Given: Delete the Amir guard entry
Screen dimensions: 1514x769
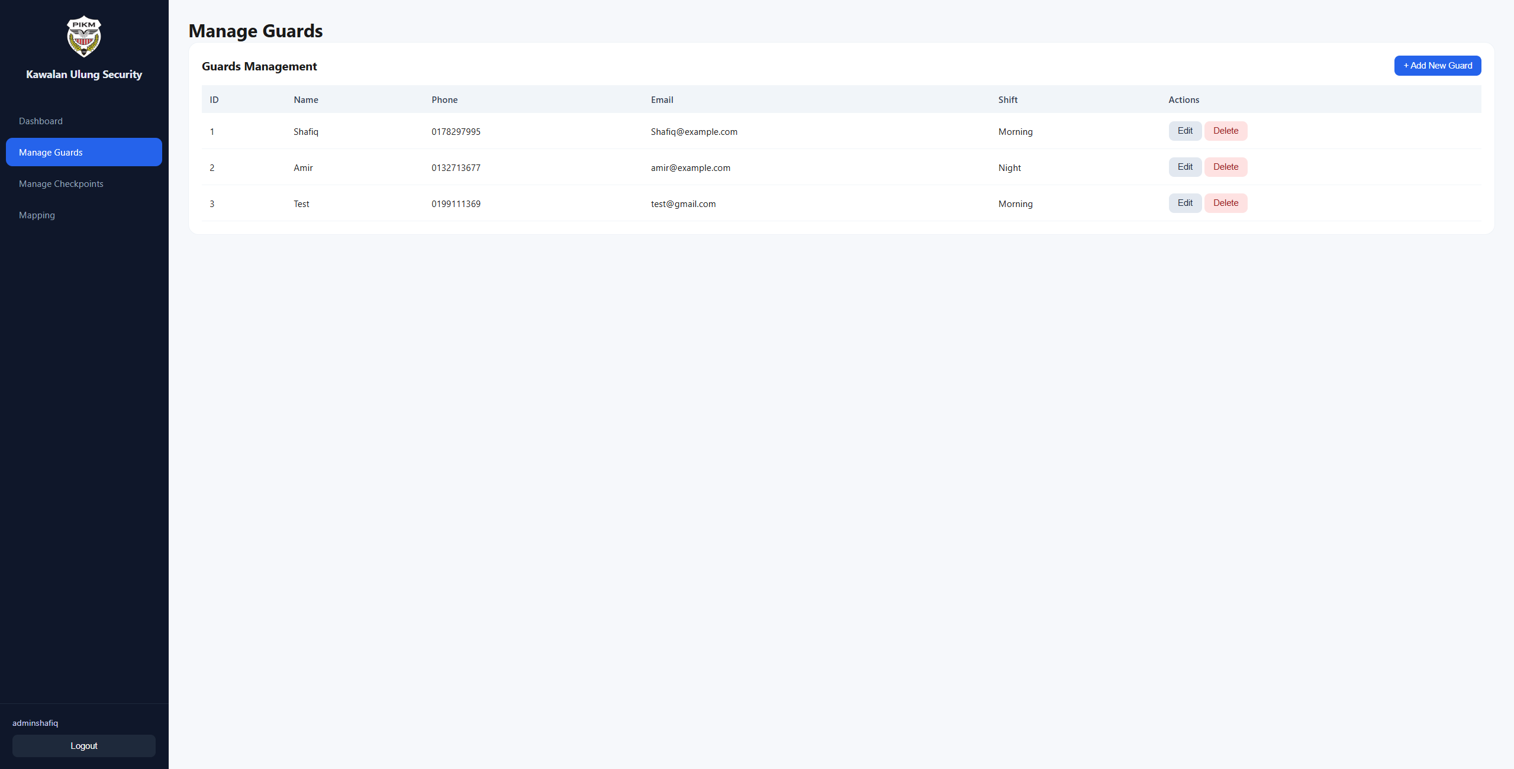Looking at the screenshot, I should [1225, 167].
